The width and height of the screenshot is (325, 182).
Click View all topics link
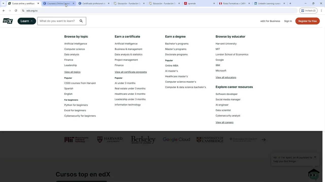click(x=72, y=72)
